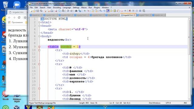Open the Replace toolbar icon
This screenshot has width=194, height=109.
79,11
